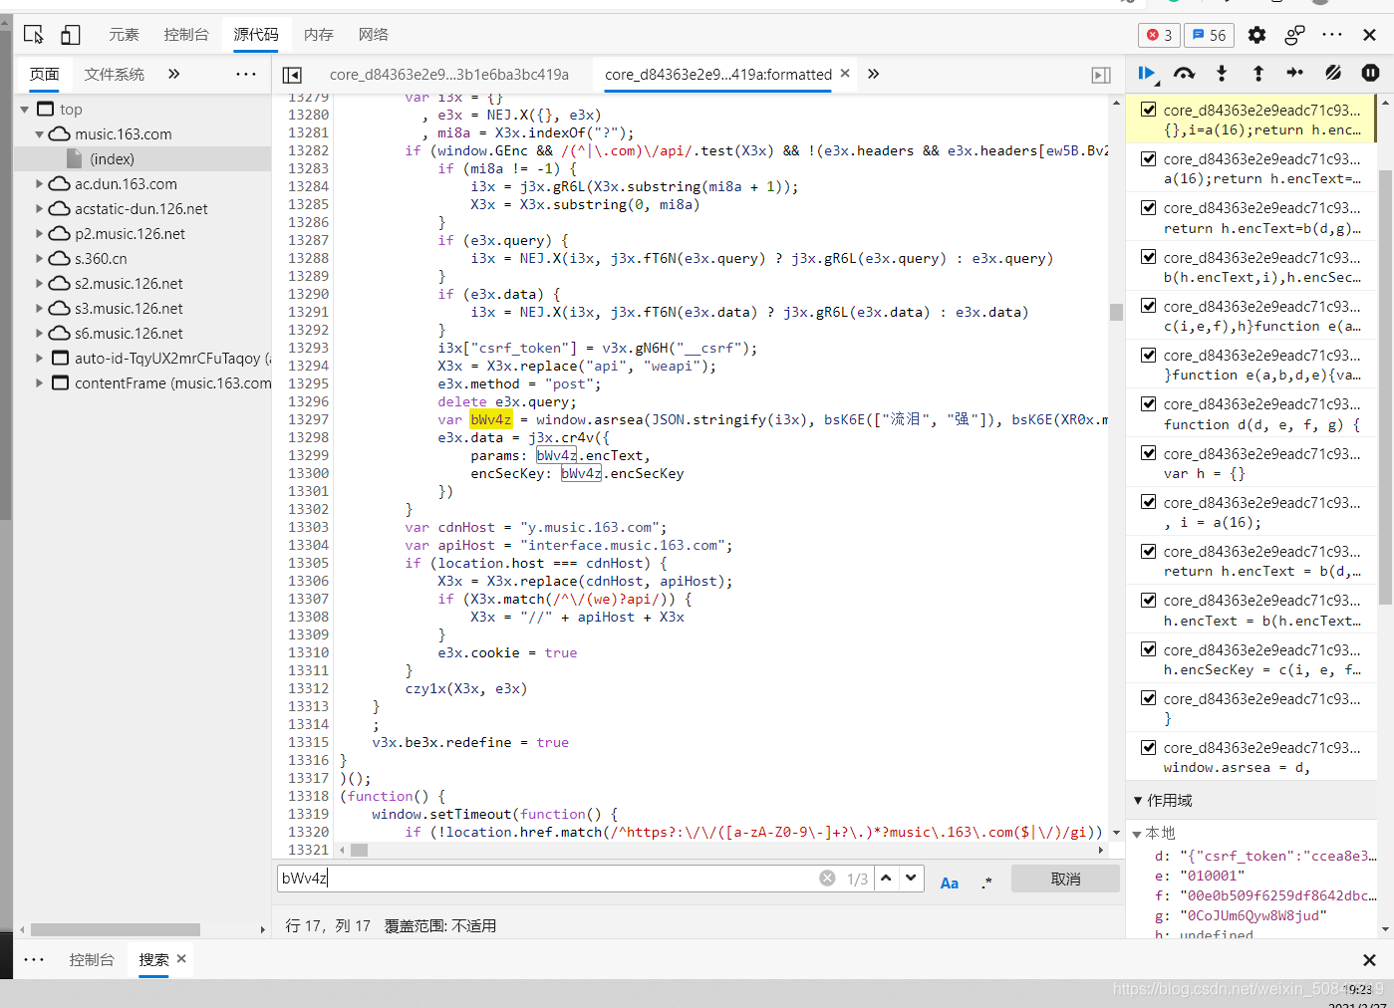Click the navigator pane horizontal scrollbar
The width and height of the screenshot is (1394, 1008).
click(x=115, y=929)
